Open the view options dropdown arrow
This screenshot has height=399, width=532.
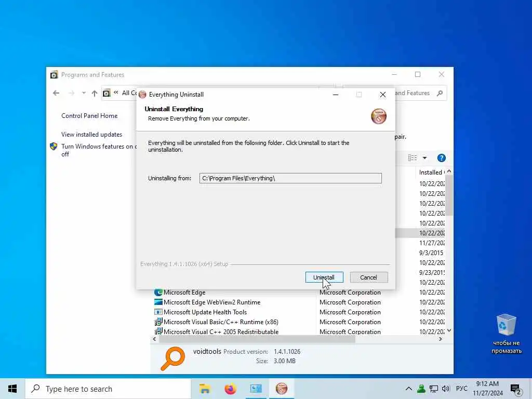coord(424,158)
